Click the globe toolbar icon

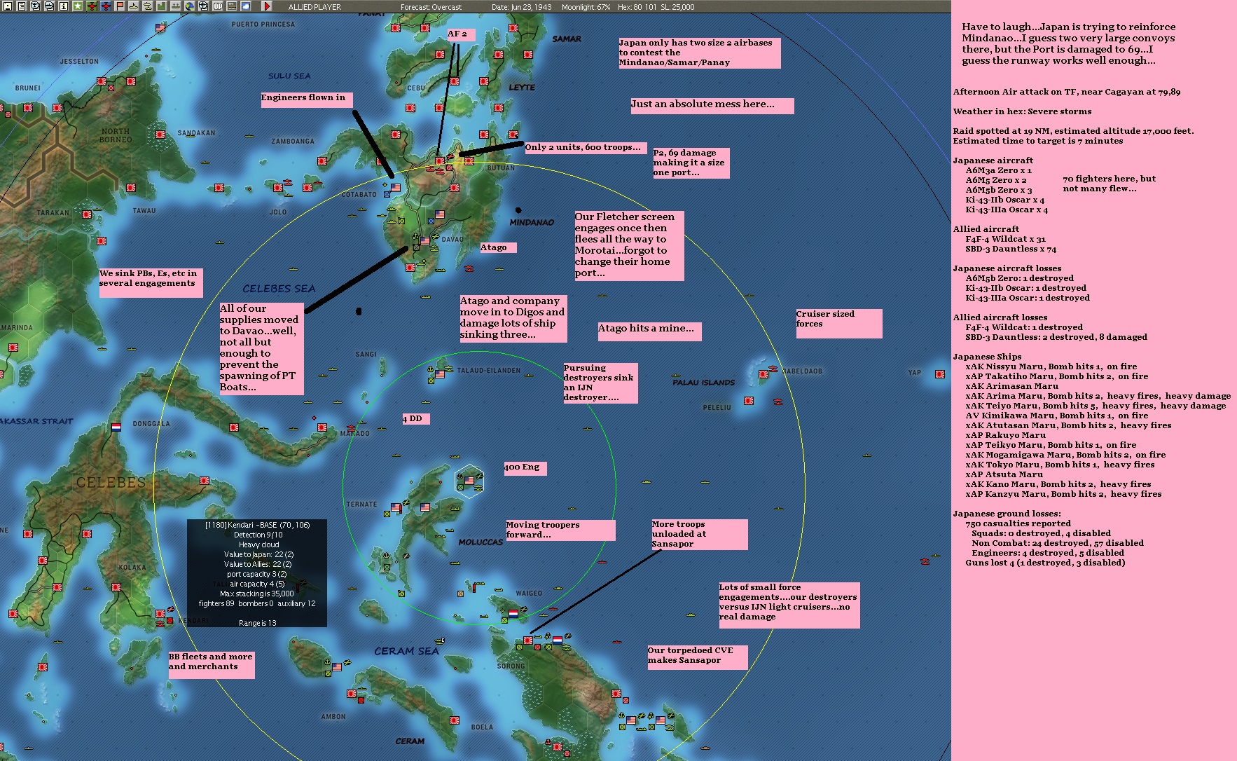click(190, 6)
